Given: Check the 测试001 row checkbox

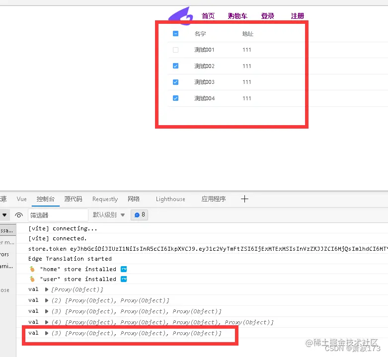Looking at the screenshot, I should pos(175,50).
